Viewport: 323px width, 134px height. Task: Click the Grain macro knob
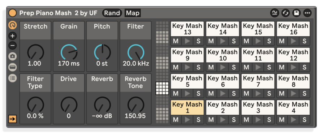[x=69, y=52]
